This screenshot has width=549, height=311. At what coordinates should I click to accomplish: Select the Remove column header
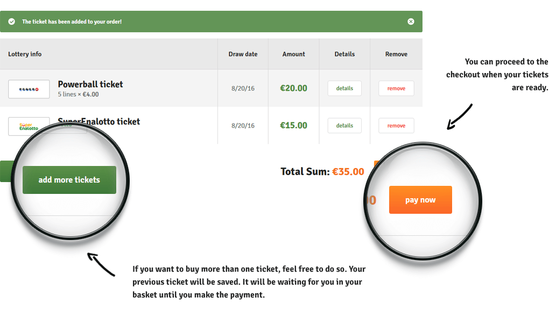point(396,54)
